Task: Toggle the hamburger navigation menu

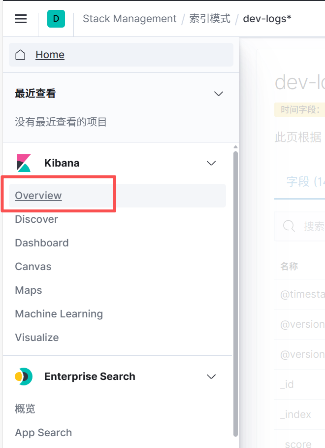Action: (x=20, y=19)
